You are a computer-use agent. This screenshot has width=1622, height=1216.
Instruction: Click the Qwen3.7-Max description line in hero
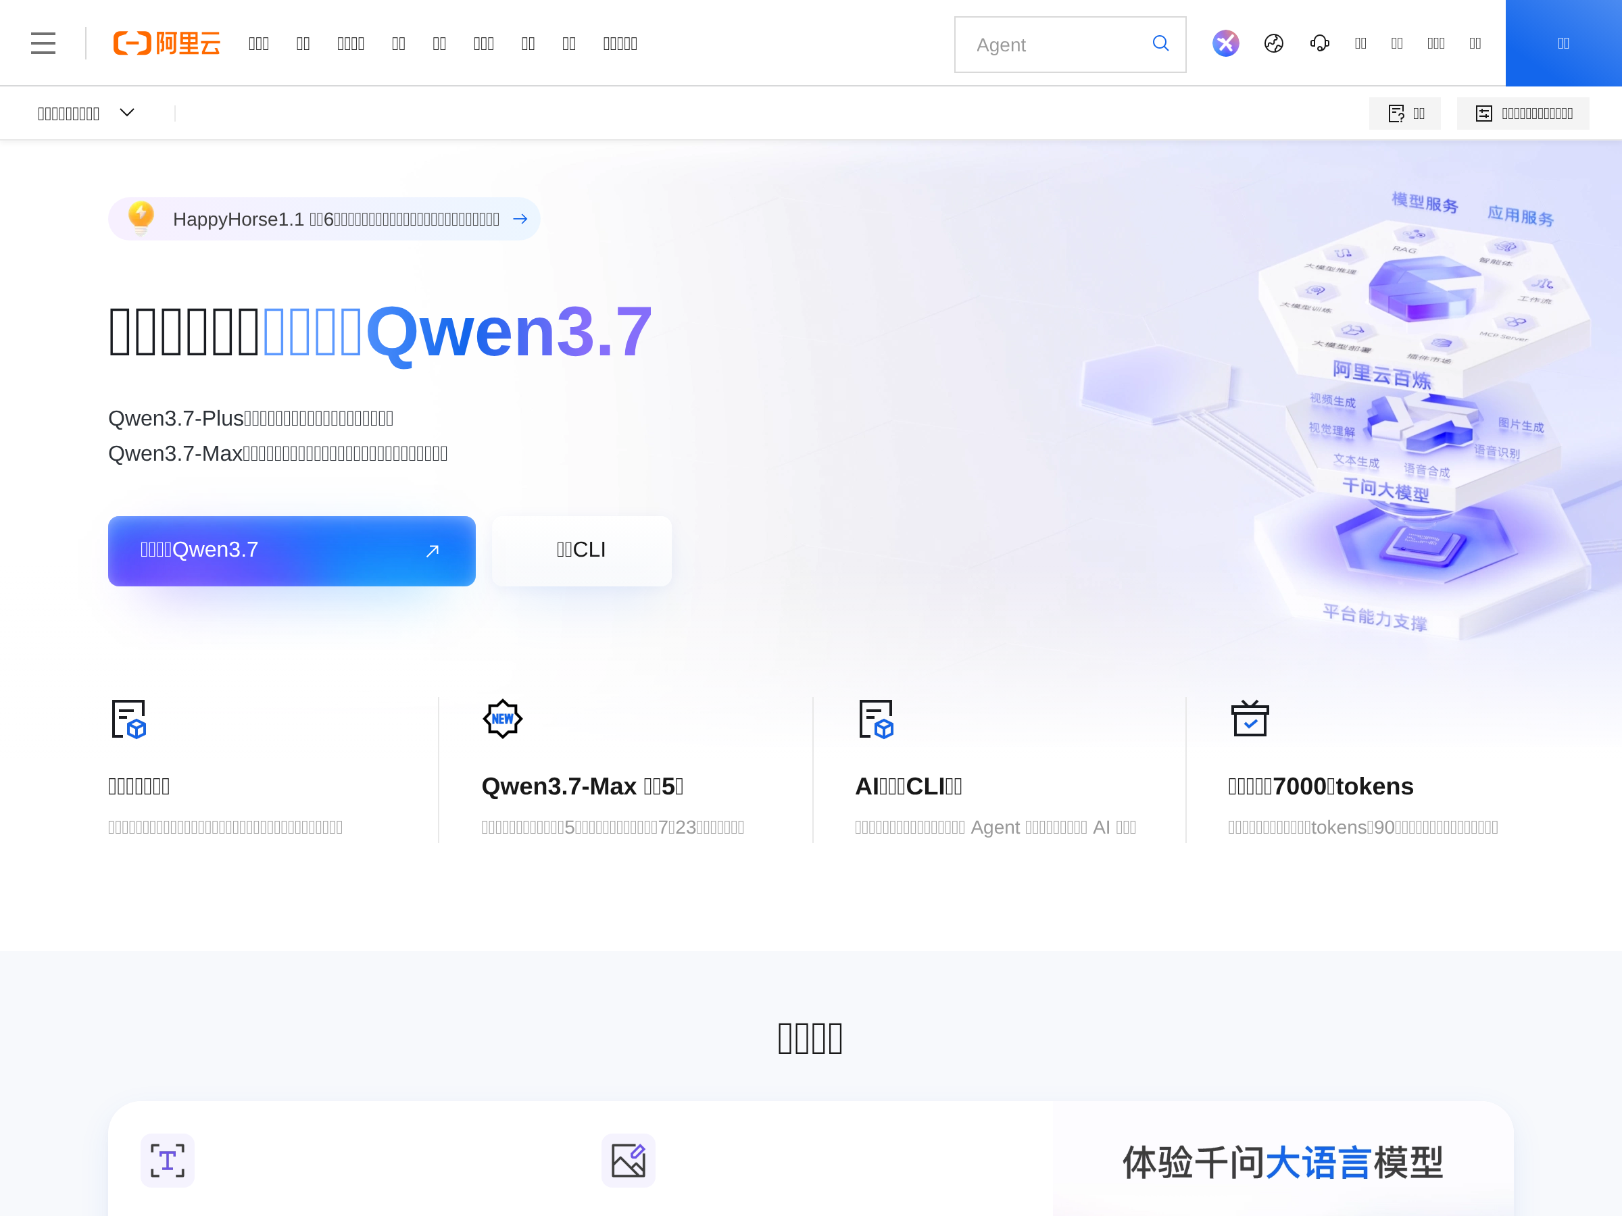pyautogui.click(x=278, y=454)
